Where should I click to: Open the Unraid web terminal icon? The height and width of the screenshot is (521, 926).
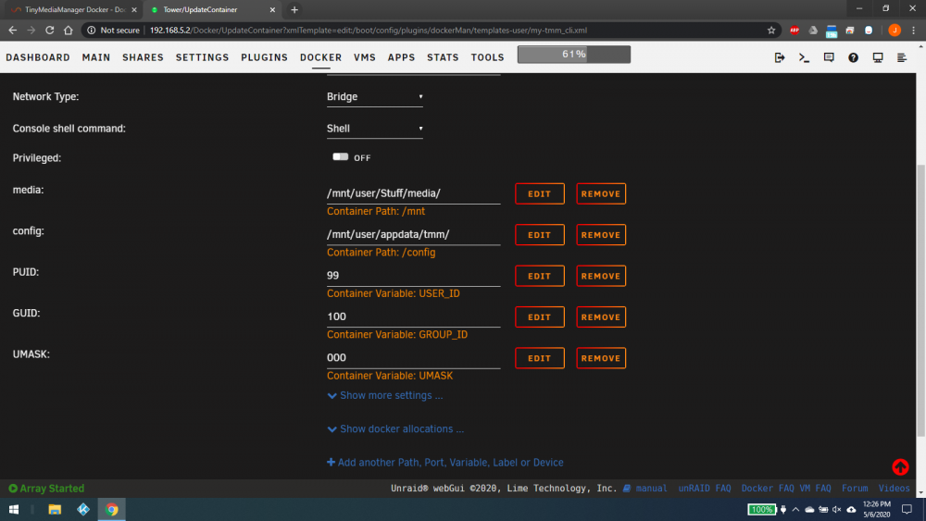(x=804, y=57)
